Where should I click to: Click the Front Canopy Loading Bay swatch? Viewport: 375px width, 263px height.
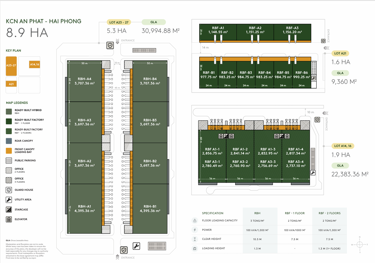[x=9, y=151]
